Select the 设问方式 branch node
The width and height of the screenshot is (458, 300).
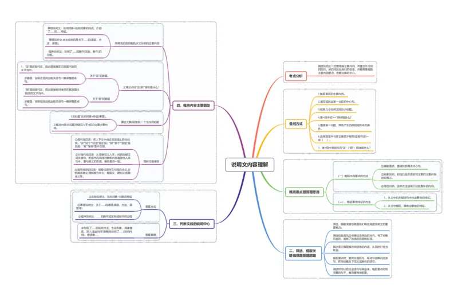[296, 122]
